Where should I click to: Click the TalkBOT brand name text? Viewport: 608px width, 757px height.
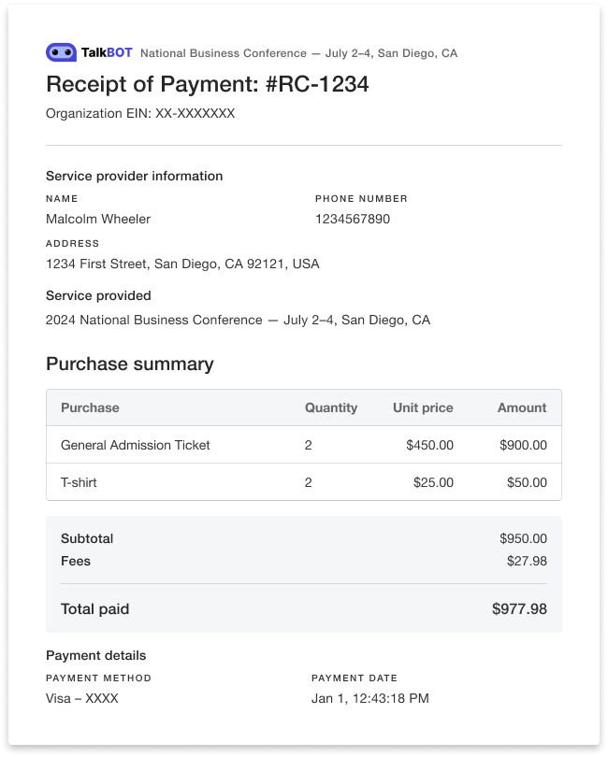[x=107, y=53]
